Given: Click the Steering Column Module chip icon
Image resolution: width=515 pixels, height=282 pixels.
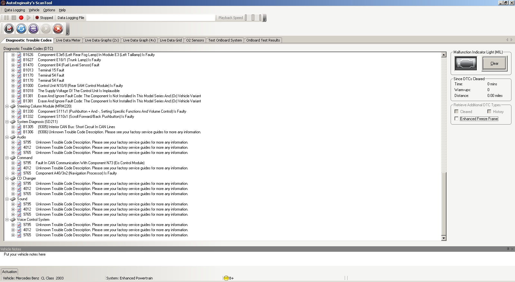Looking at the screenshot, I should tap(13, 106).
